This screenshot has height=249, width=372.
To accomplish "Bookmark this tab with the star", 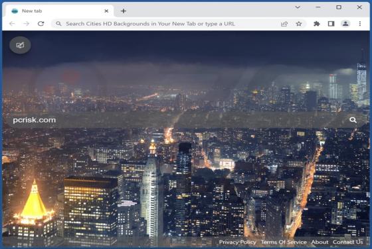I will (x=299, y=24).
